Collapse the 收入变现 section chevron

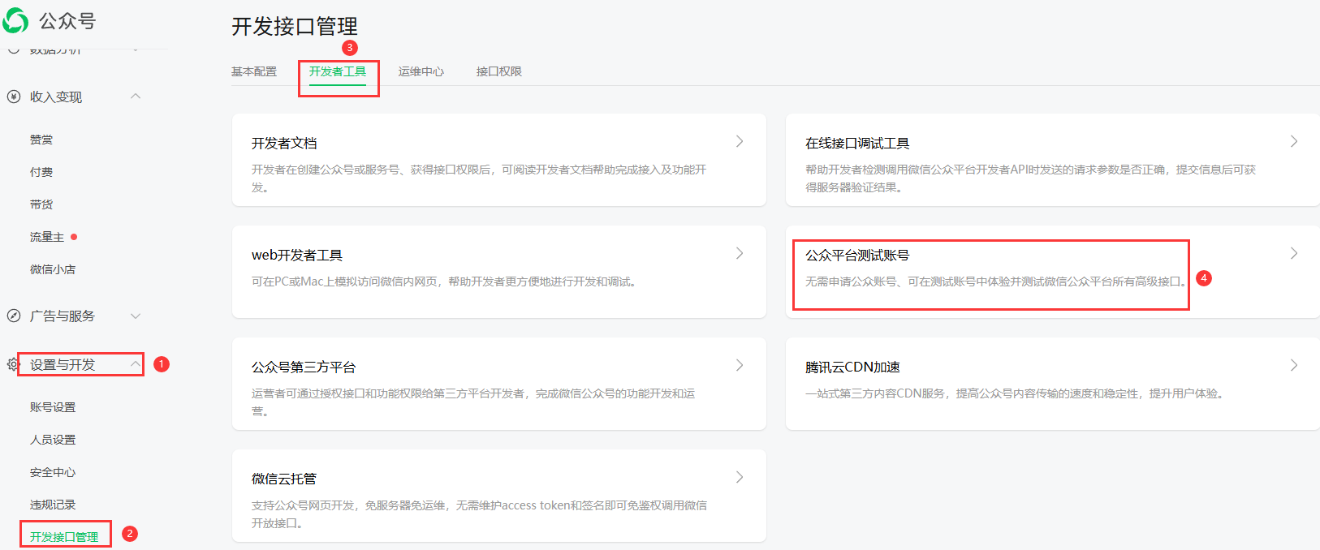pyautogui.click(x=136, y=97)
